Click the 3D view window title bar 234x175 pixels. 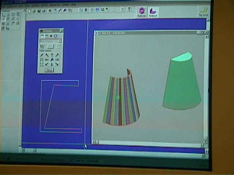point(146,33)
